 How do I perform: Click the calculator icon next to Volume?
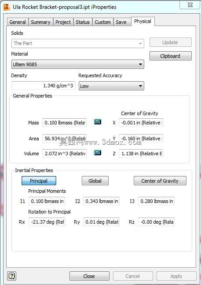pyautogui.click(x=98, y=153)
